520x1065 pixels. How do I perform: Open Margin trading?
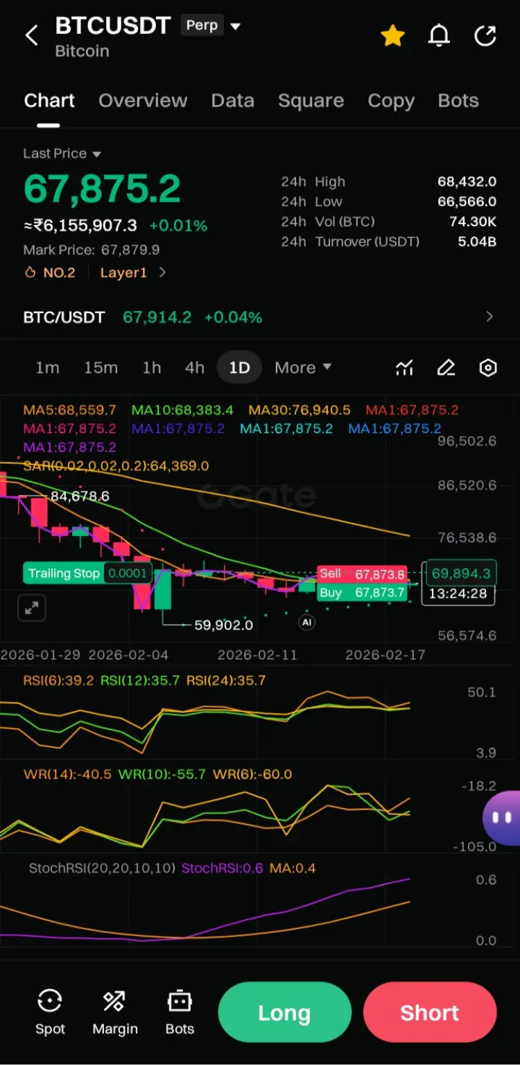pos(115,1012)
